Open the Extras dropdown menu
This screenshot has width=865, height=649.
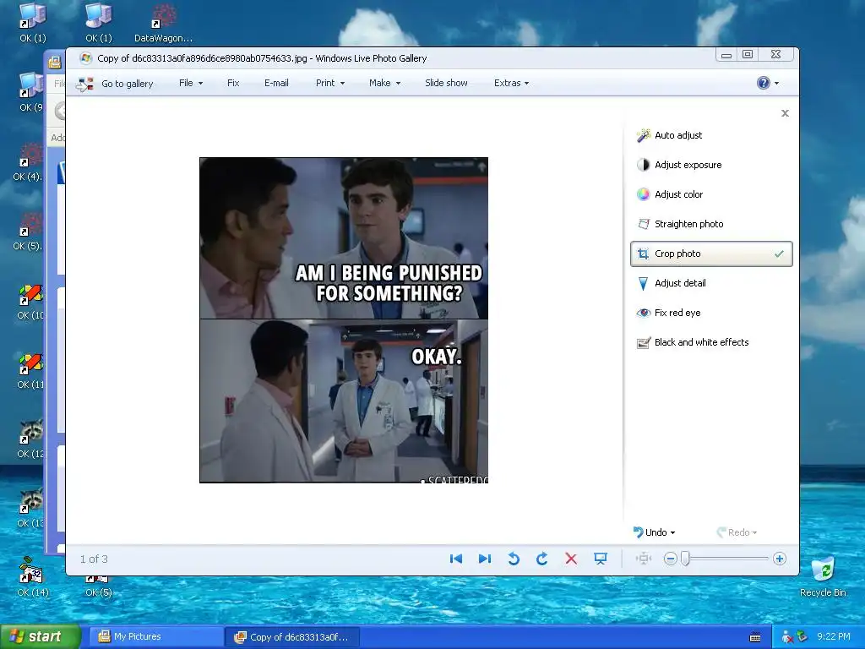click(x=511, y=83)
